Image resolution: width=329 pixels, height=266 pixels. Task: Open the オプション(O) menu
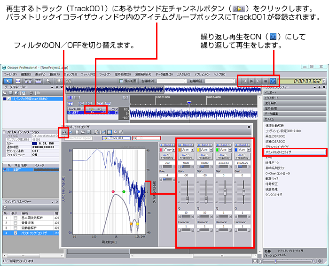pyautogui.click(x=202, y=74)
